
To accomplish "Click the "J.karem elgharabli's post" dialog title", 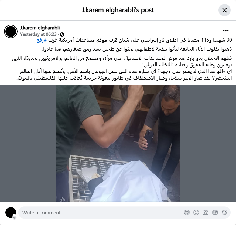I will coord(118,10).
